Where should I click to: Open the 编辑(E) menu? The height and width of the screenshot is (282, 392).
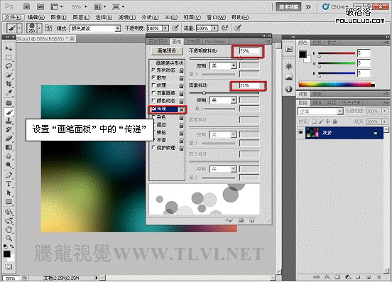point(36,17)
